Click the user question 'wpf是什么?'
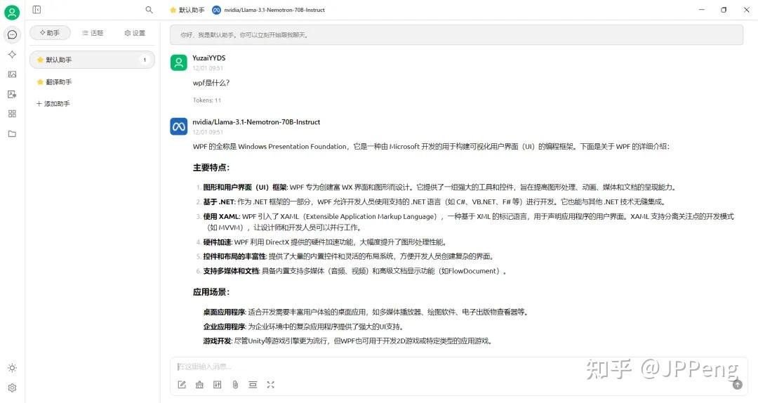This screenshot has width=758, height=403. (x=211, y=83)
